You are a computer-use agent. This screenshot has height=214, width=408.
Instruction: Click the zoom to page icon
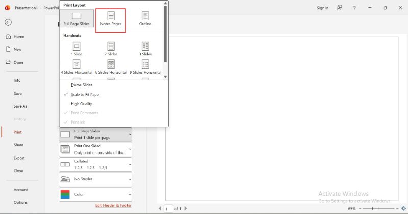tap(403, 208)
